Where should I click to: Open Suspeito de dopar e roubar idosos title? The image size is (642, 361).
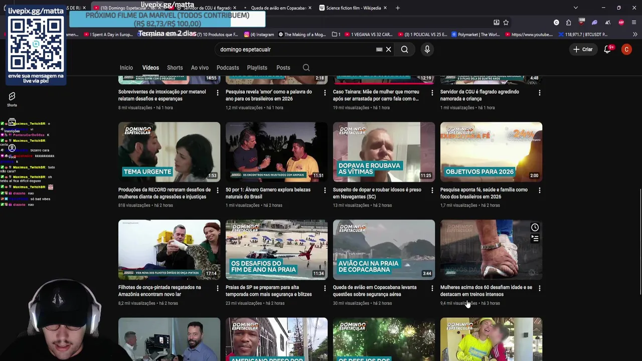point(378,193)
